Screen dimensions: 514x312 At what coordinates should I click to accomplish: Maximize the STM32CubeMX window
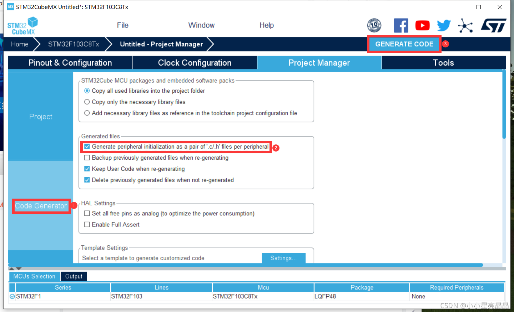[x=479, y=7]
